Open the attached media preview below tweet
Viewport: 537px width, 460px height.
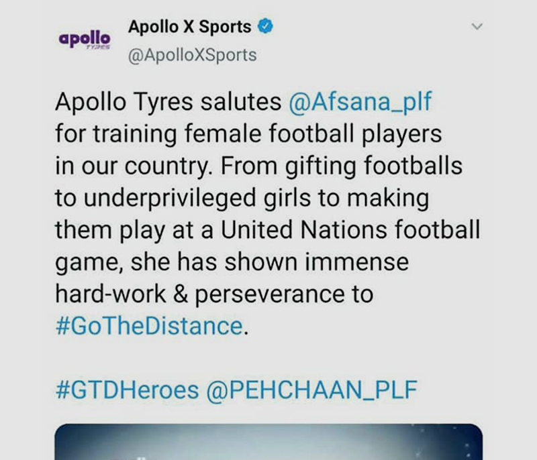268,442
